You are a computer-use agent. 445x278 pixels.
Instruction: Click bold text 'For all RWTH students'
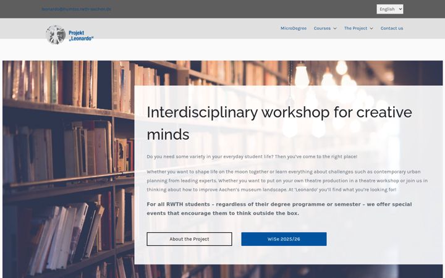[x=279, y=209]
